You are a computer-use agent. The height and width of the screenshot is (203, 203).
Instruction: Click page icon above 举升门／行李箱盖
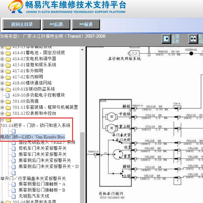[x=14, y=173]
